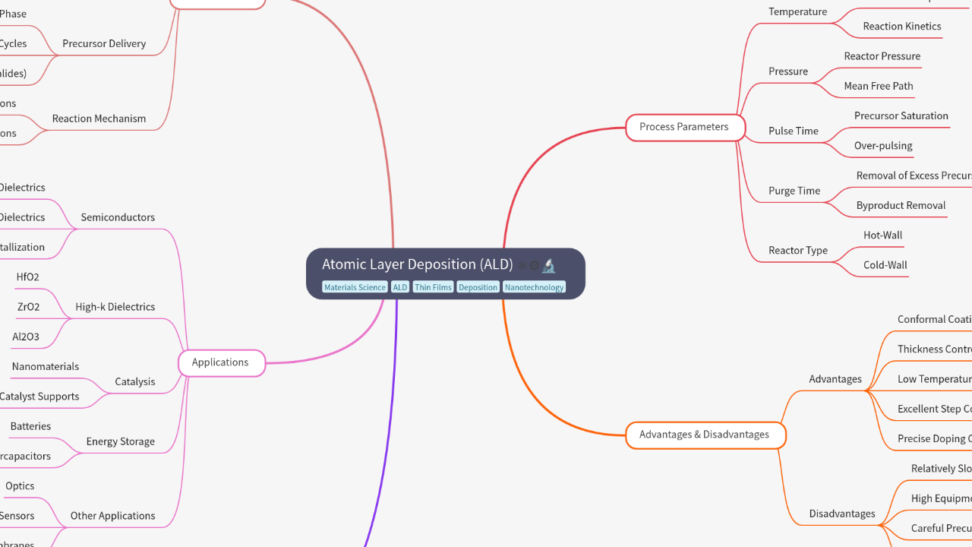Click the Relatively Slow leaf
Image resolution: width=972 pixels, height=547 pixels.
(x=942, y=469)
